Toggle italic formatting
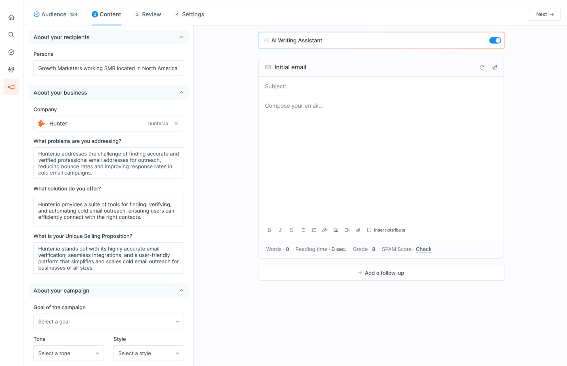 (280, 230)
